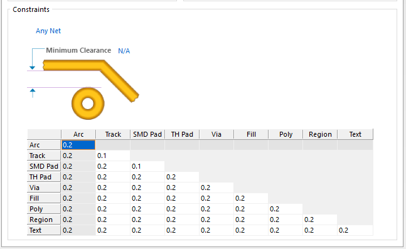This screenshot has width=406, height=249.
Task: Click the Poly row header
Action: click(44, 209)
